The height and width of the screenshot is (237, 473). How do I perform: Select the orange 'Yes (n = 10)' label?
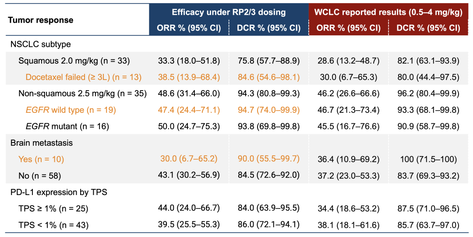[x=41, y=159]
